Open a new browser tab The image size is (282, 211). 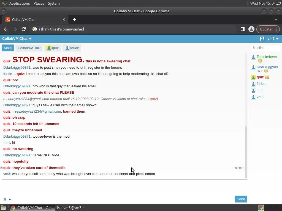(74, 20)
